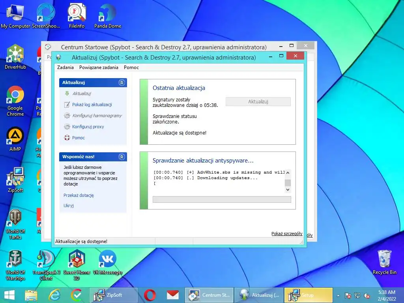This screenshot has height=303, width=404.
Task: Open Google Chrome desktop icon
Action: point(15,101)
